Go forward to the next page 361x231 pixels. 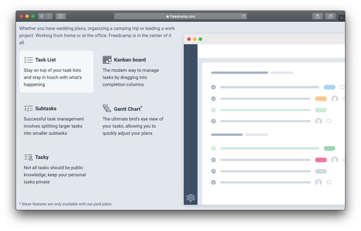(49, 16)
